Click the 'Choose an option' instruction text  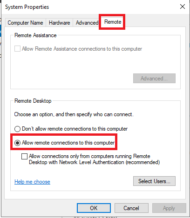coord(74,114)
